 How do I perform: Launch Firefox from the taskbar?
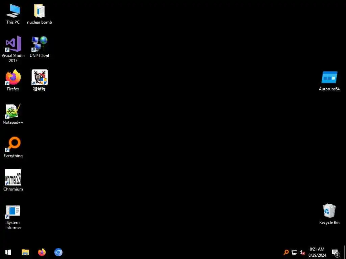click(42, 252)
